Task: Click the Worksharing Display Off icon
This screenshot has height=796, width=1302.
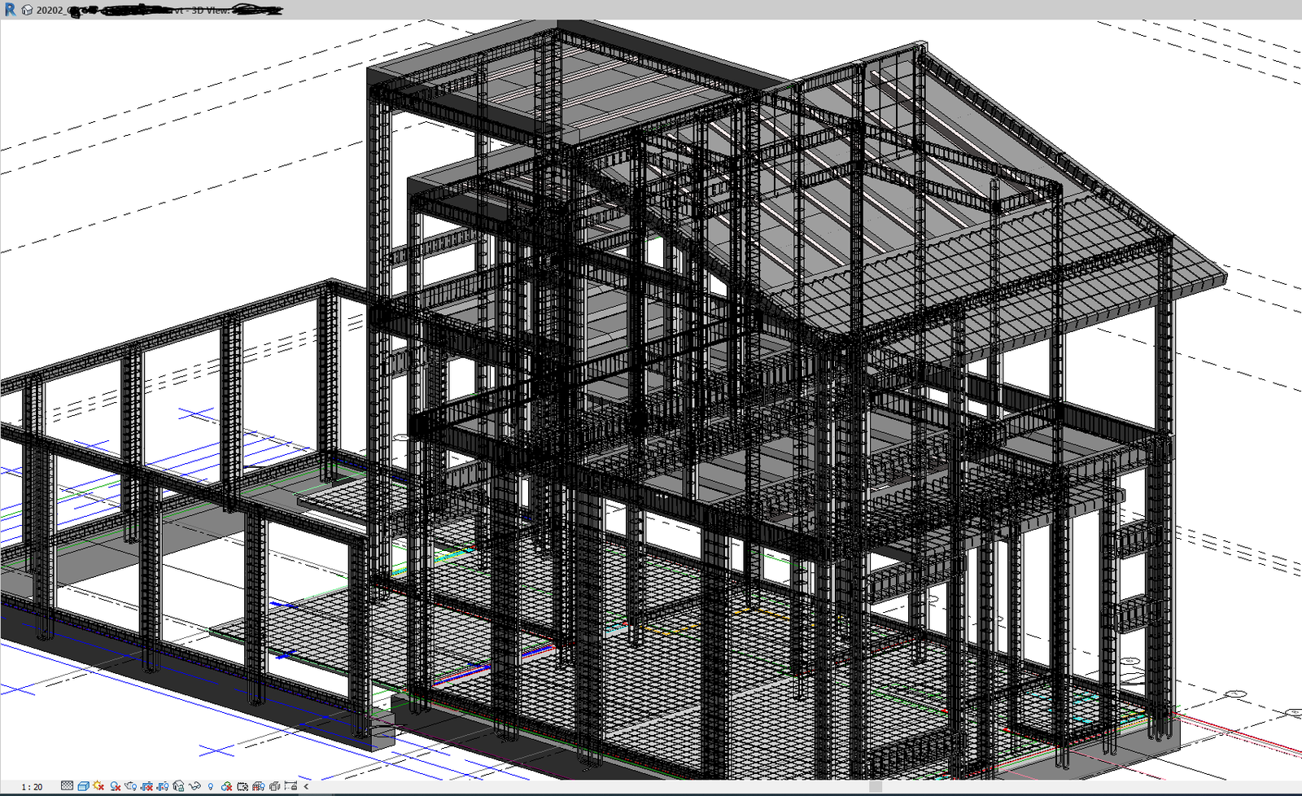Action: tap(226, 786)
